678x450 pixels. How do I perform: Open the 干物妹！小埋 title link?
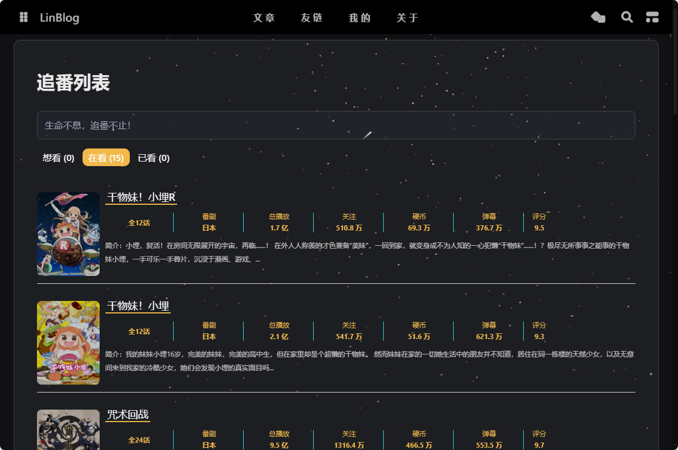138,305
